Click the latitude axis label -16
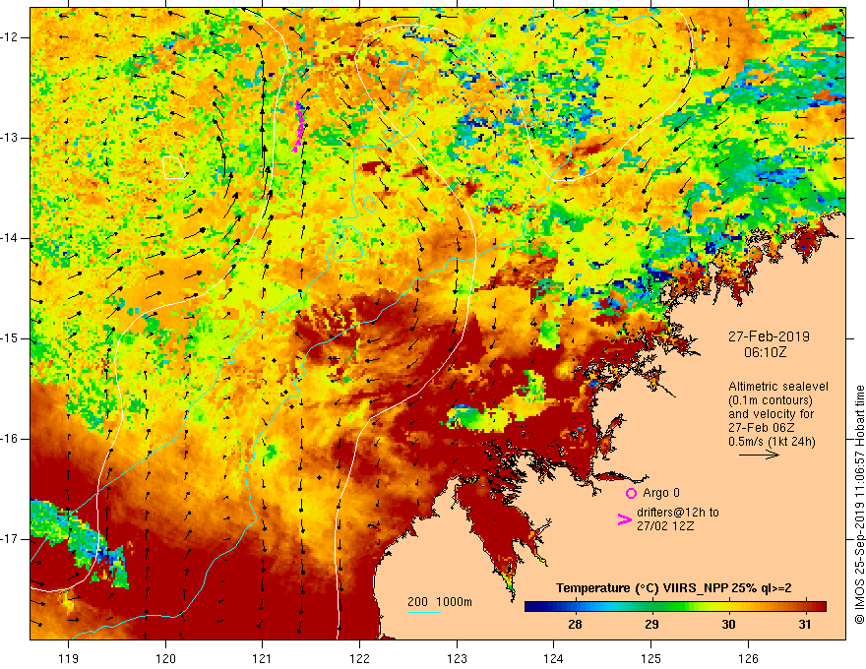Image resolution: width=866 pixels, height=669 pixels. pyautogui.click(x=11, y=439)
